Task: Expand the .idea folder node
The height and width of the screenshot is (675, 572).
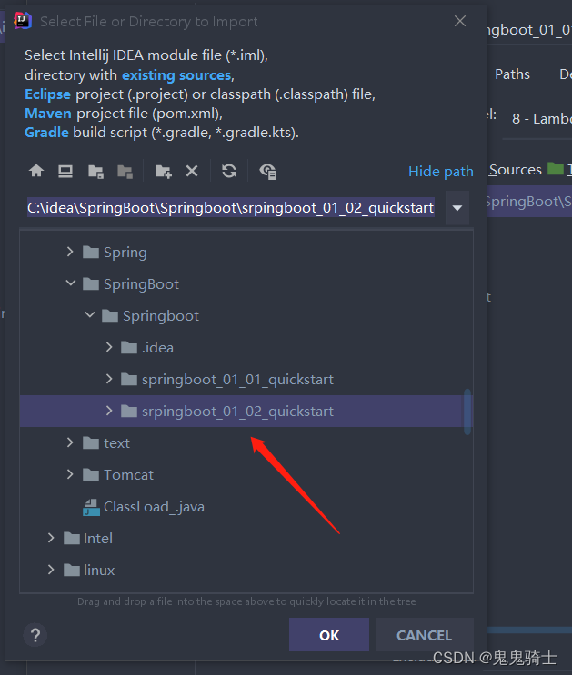Action: [109, 347]
